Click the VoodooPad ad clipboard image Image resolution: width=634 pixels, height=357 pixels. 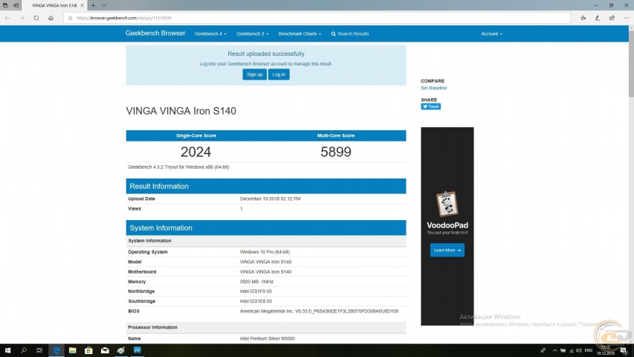(447, 204)
